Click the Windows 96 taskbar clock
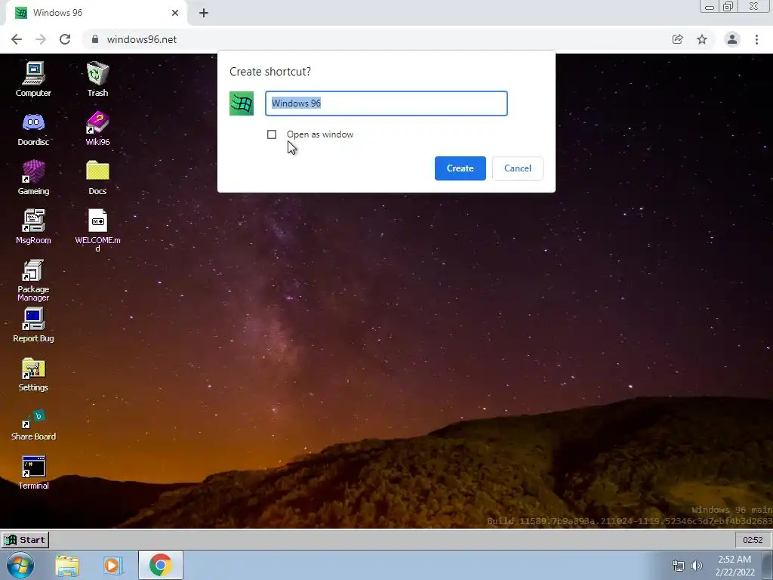This screenshot has height=580, width=773. tap(753, 540)
